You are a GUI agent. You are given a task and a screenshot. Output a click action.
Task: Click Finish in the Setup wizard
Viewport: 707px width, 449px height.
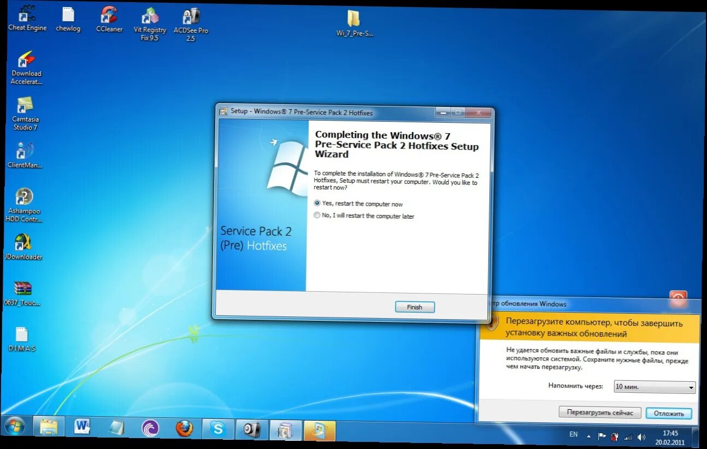click(x=415, y=307)
